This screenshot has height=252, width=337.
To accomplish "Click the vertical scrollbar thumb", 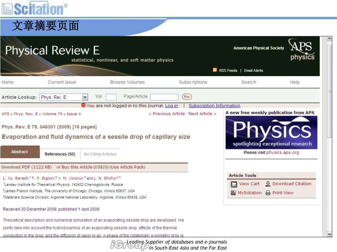I will (329, 91).
